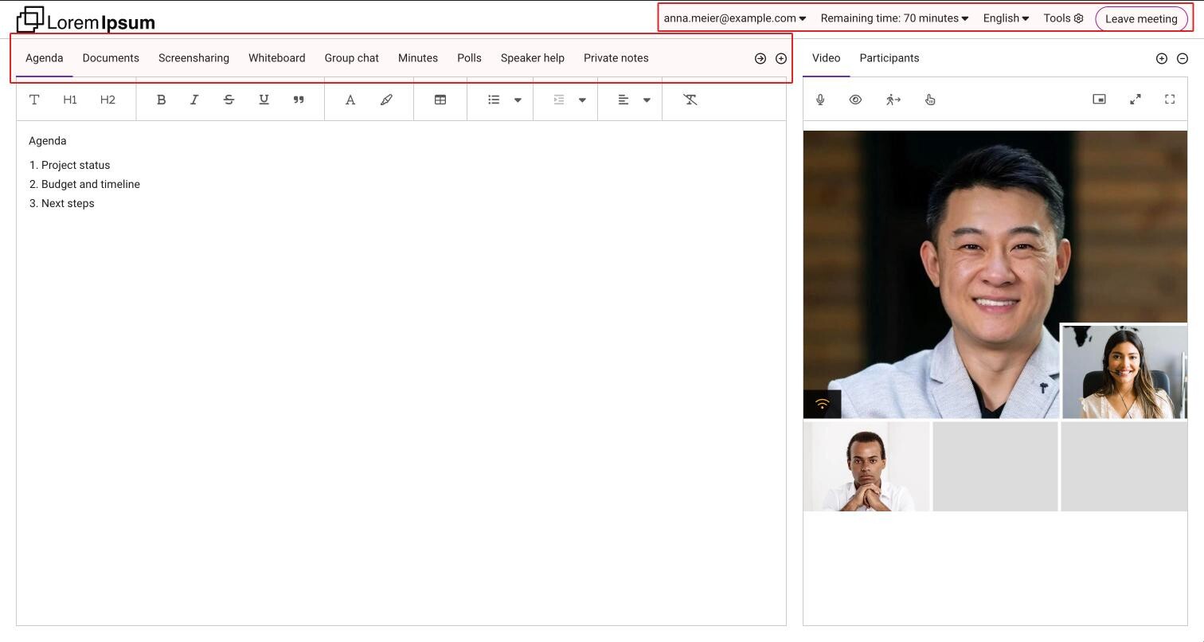
Task: Click the text alignment icon
Action: tap(623, 100)
